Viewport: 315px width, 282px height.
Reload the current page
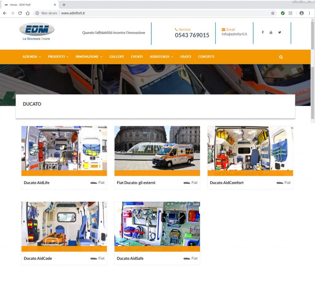click(20, 13)
